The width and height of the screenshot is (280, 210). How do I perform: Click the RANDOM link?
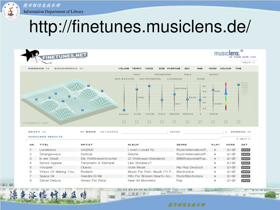coord(39,69)
